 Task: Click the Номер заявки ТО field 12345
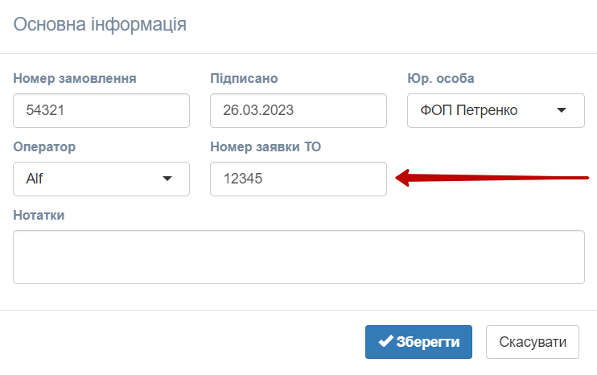(298, 179)
